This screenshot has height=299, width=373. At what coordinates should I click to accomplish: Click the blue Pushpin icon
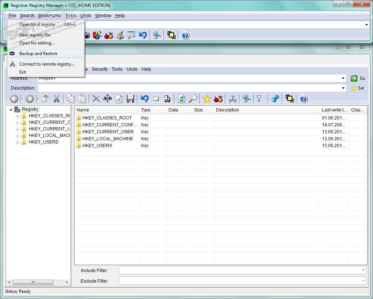coord(275,99)
